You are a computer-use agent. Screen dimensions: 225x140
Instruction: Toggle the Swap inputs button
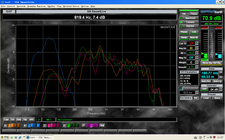coord(184,38)
